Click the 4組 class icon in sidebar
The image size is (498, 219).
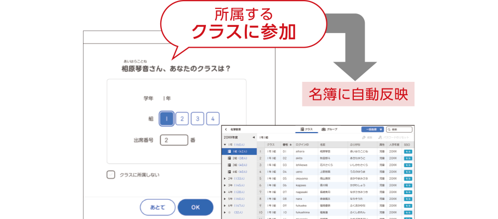(x=229, y=171)
